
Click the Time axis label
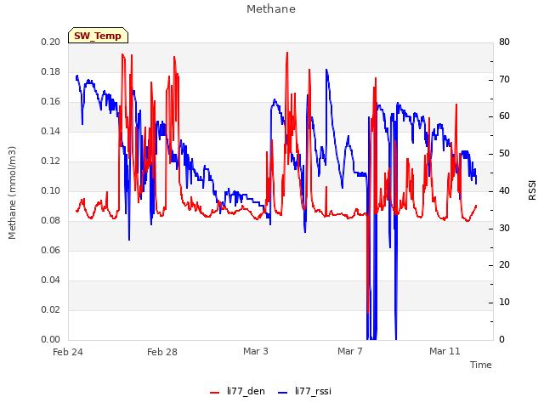481,365
